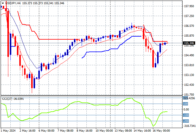Click the current price label 155.346
The height and width of the screenshot is (134, 196).
point(189,43)
